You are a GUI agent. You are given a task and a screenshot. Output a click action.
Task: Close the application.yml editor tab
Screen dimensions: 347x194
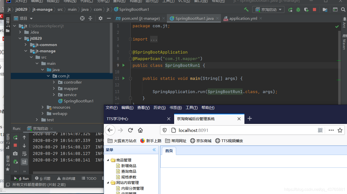261,18
